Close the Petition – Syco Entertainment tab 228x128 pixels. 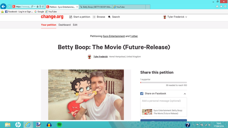pos(77,7)
